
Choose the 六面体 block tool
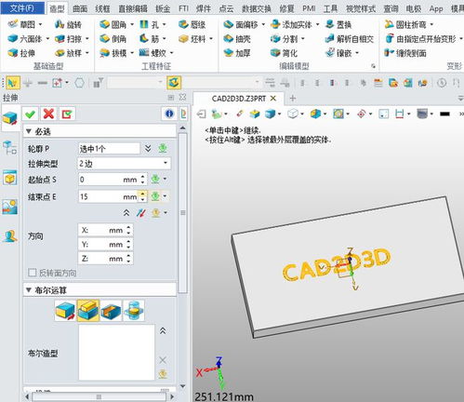click(x=25, y=39)
